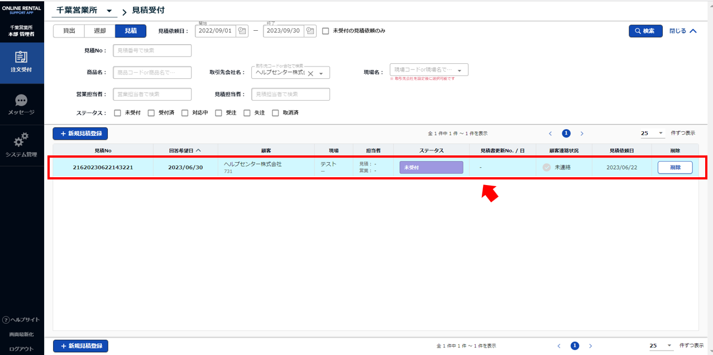The height and width of the screenshot is (355, 713).
Task: Switch to the 返却 tab
Action: coord(99,31)
